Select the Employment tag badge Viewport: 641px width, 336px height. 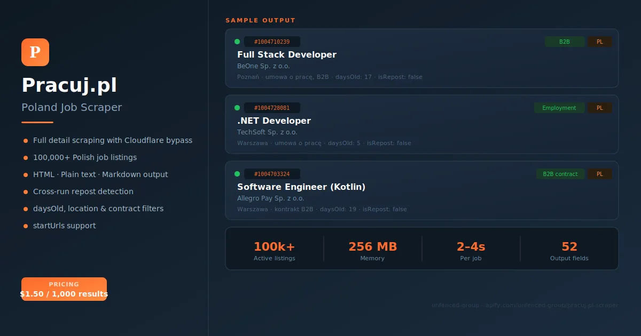559,108
